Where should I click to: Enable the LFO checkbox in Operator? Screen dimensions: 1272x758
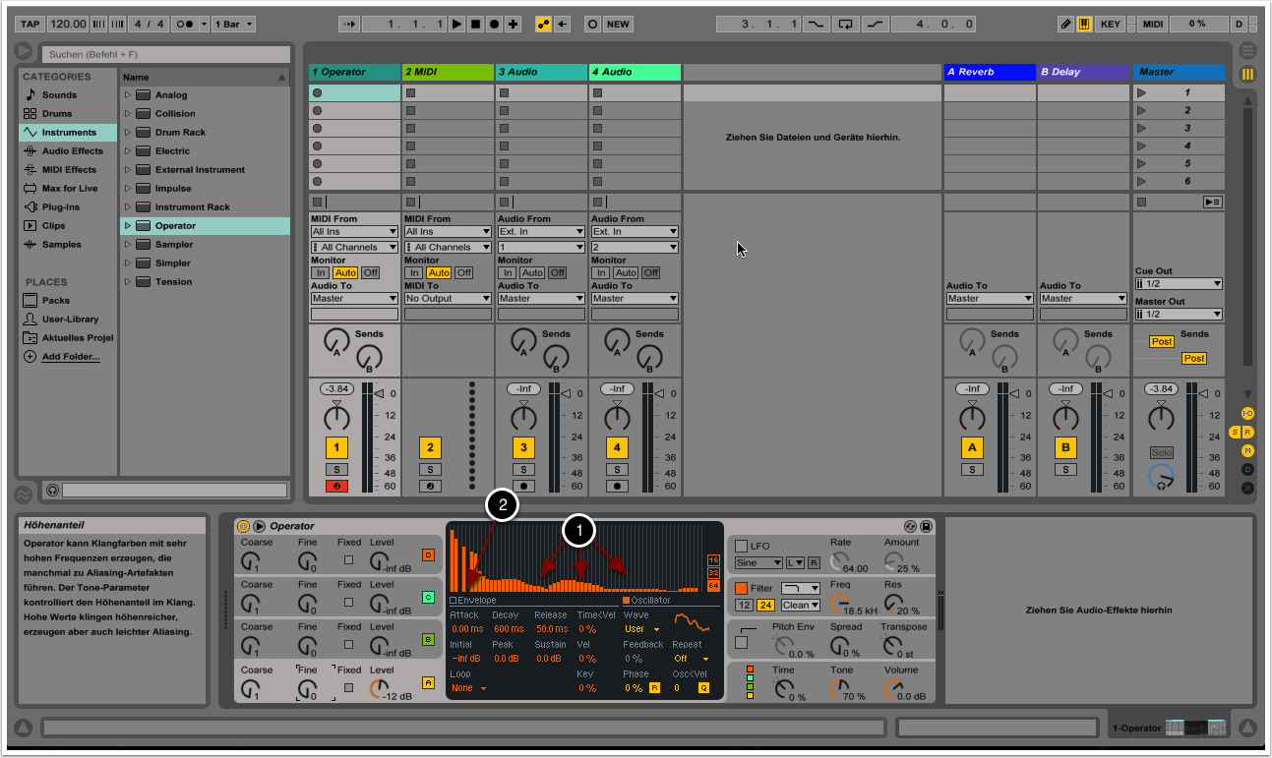pos(741,546)
